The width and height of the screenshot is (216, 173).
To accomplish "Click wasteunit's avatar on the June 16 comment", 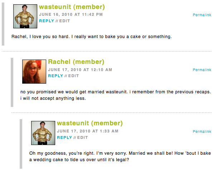I will pyautogui.click(x=25, y=16).
